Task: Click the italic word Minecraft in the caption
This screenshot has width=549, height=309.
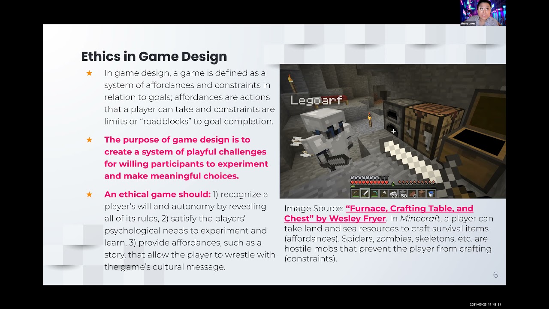Action: [420, 218]
